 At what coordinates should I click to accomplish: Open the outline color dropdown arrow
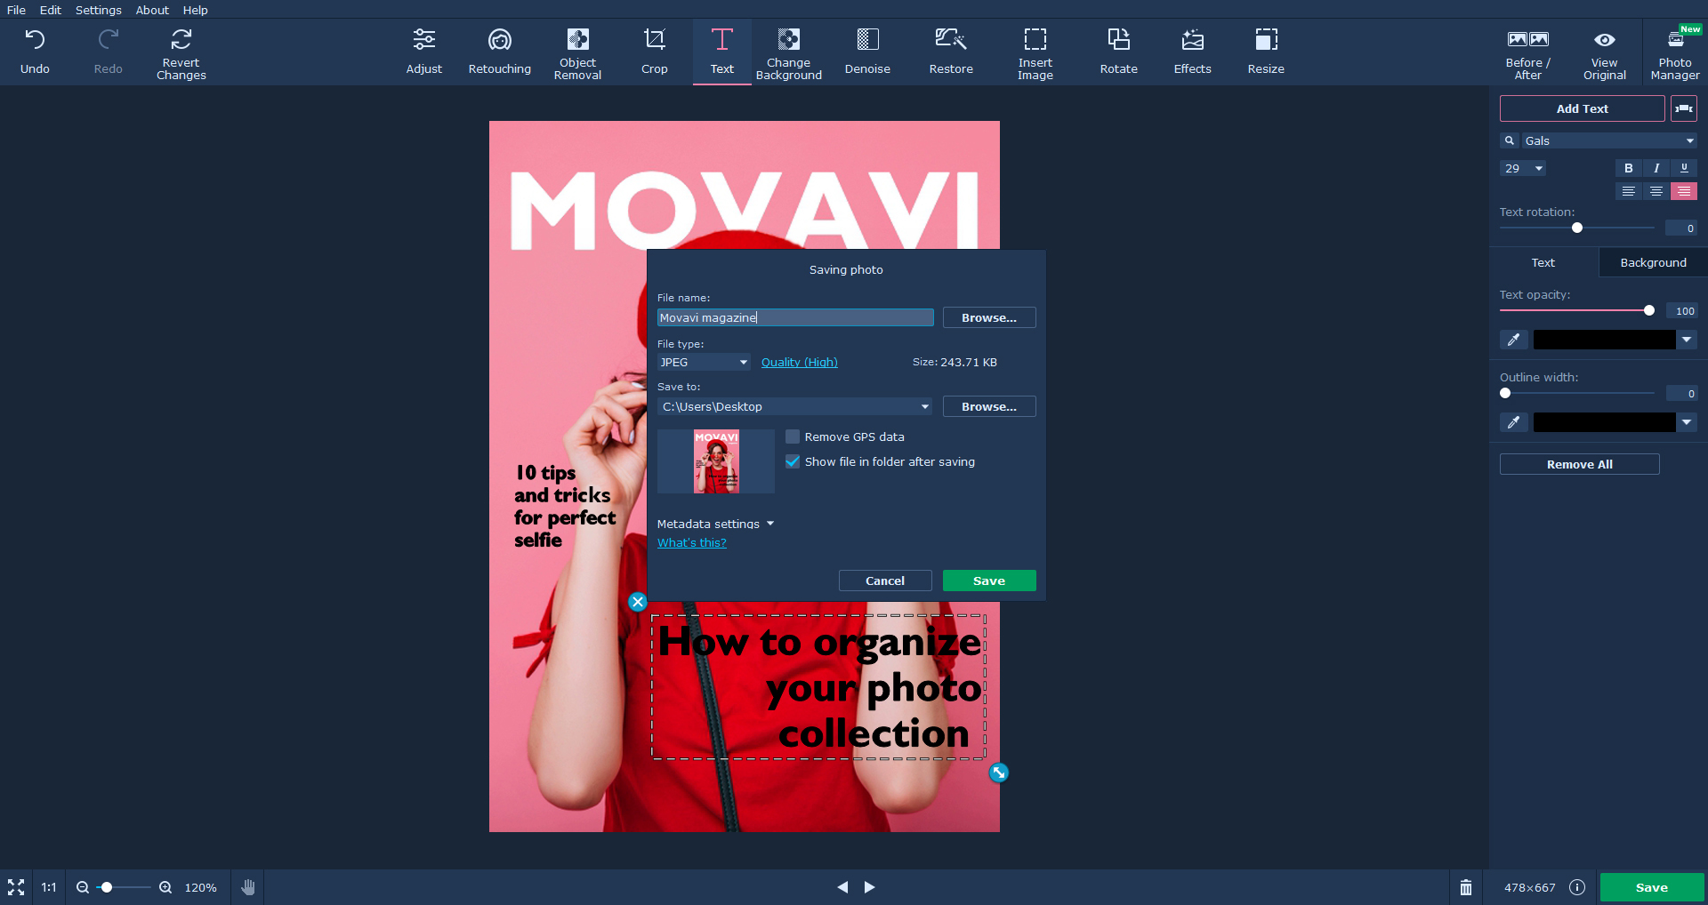[x=1687, y=422]
